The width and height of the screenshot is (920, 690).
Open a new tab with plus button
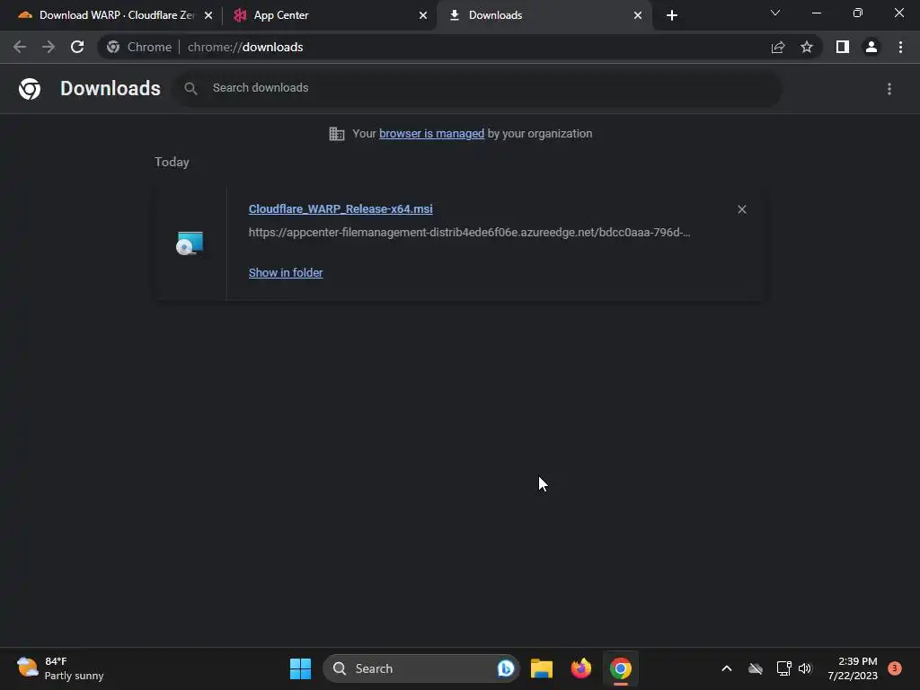pyautogui.click(x=672, y=15)
